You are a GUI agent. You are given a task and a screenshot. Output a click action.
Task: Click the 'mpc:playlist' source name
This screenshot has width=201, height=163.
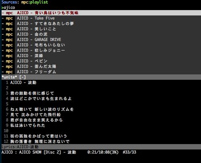tap(35, 2)
